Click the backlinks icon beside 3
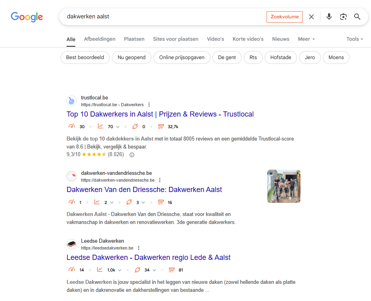The height and width of the screenshot is (301, 371). [x=129, y=202]
